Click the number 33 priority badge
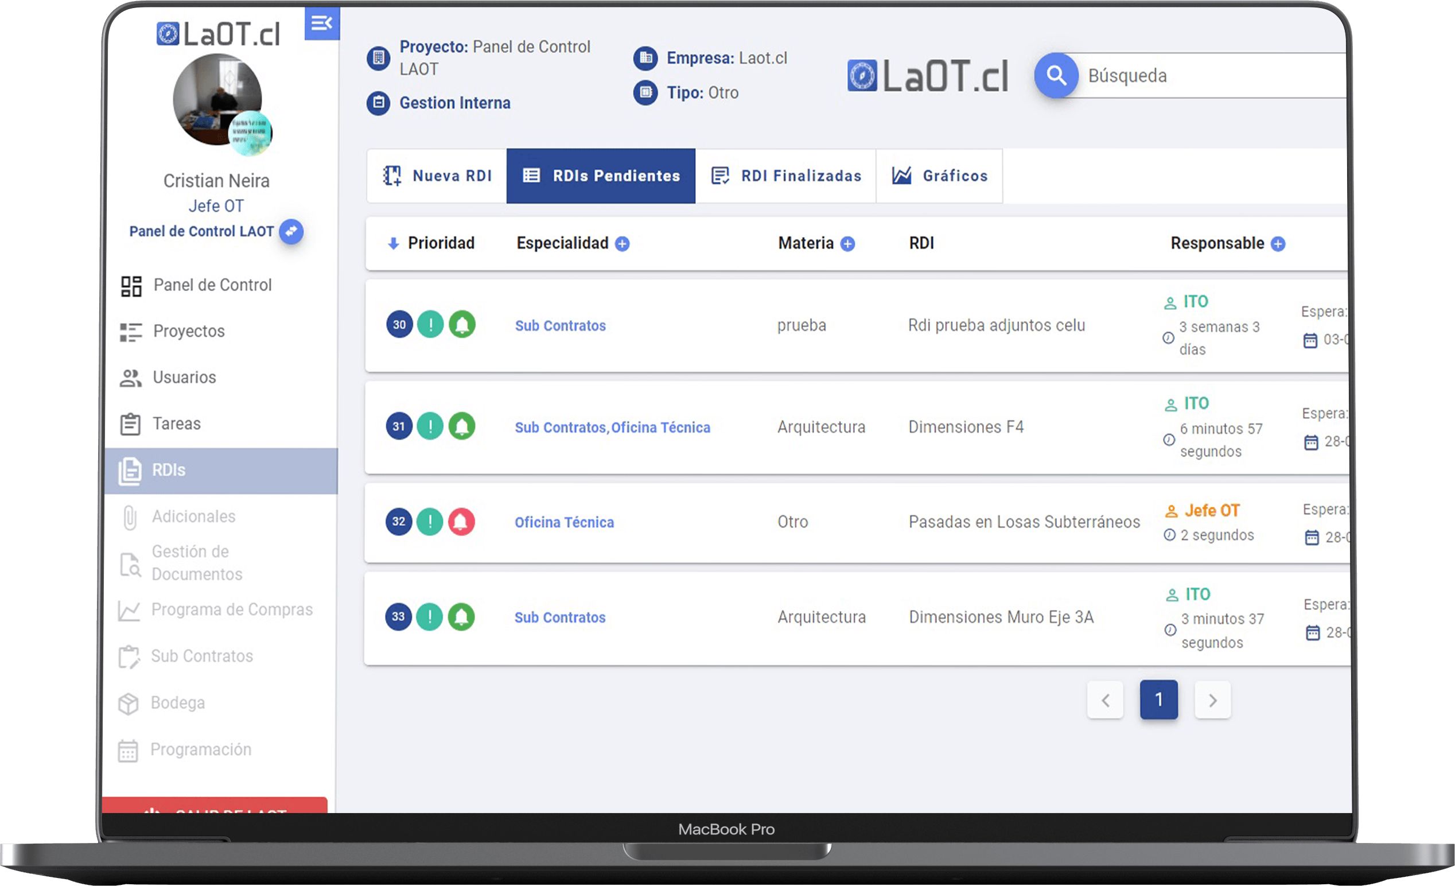This screenshot has width=1455, height=886. [x=399, y=617]
